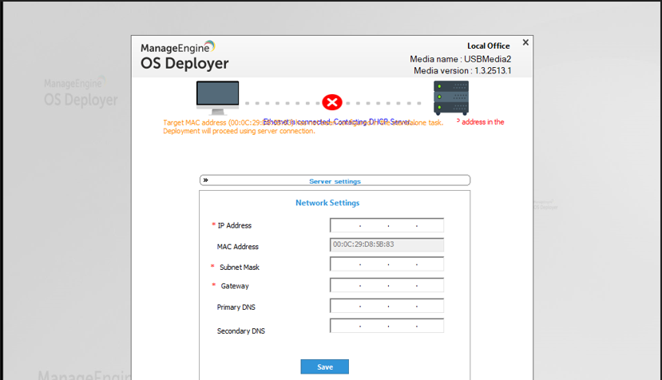Image resolution: width=662 pixels, height=380 pixels.
Task: Click the ManageEngine OS Deployer logo
Action: pos(184,56)
